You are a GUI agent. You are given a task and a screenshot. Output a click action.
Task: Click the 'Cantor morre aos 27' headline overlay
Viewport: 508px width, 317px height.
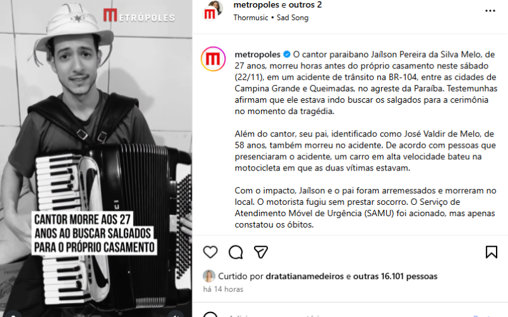pyautogui.click(x=94, y=233)
